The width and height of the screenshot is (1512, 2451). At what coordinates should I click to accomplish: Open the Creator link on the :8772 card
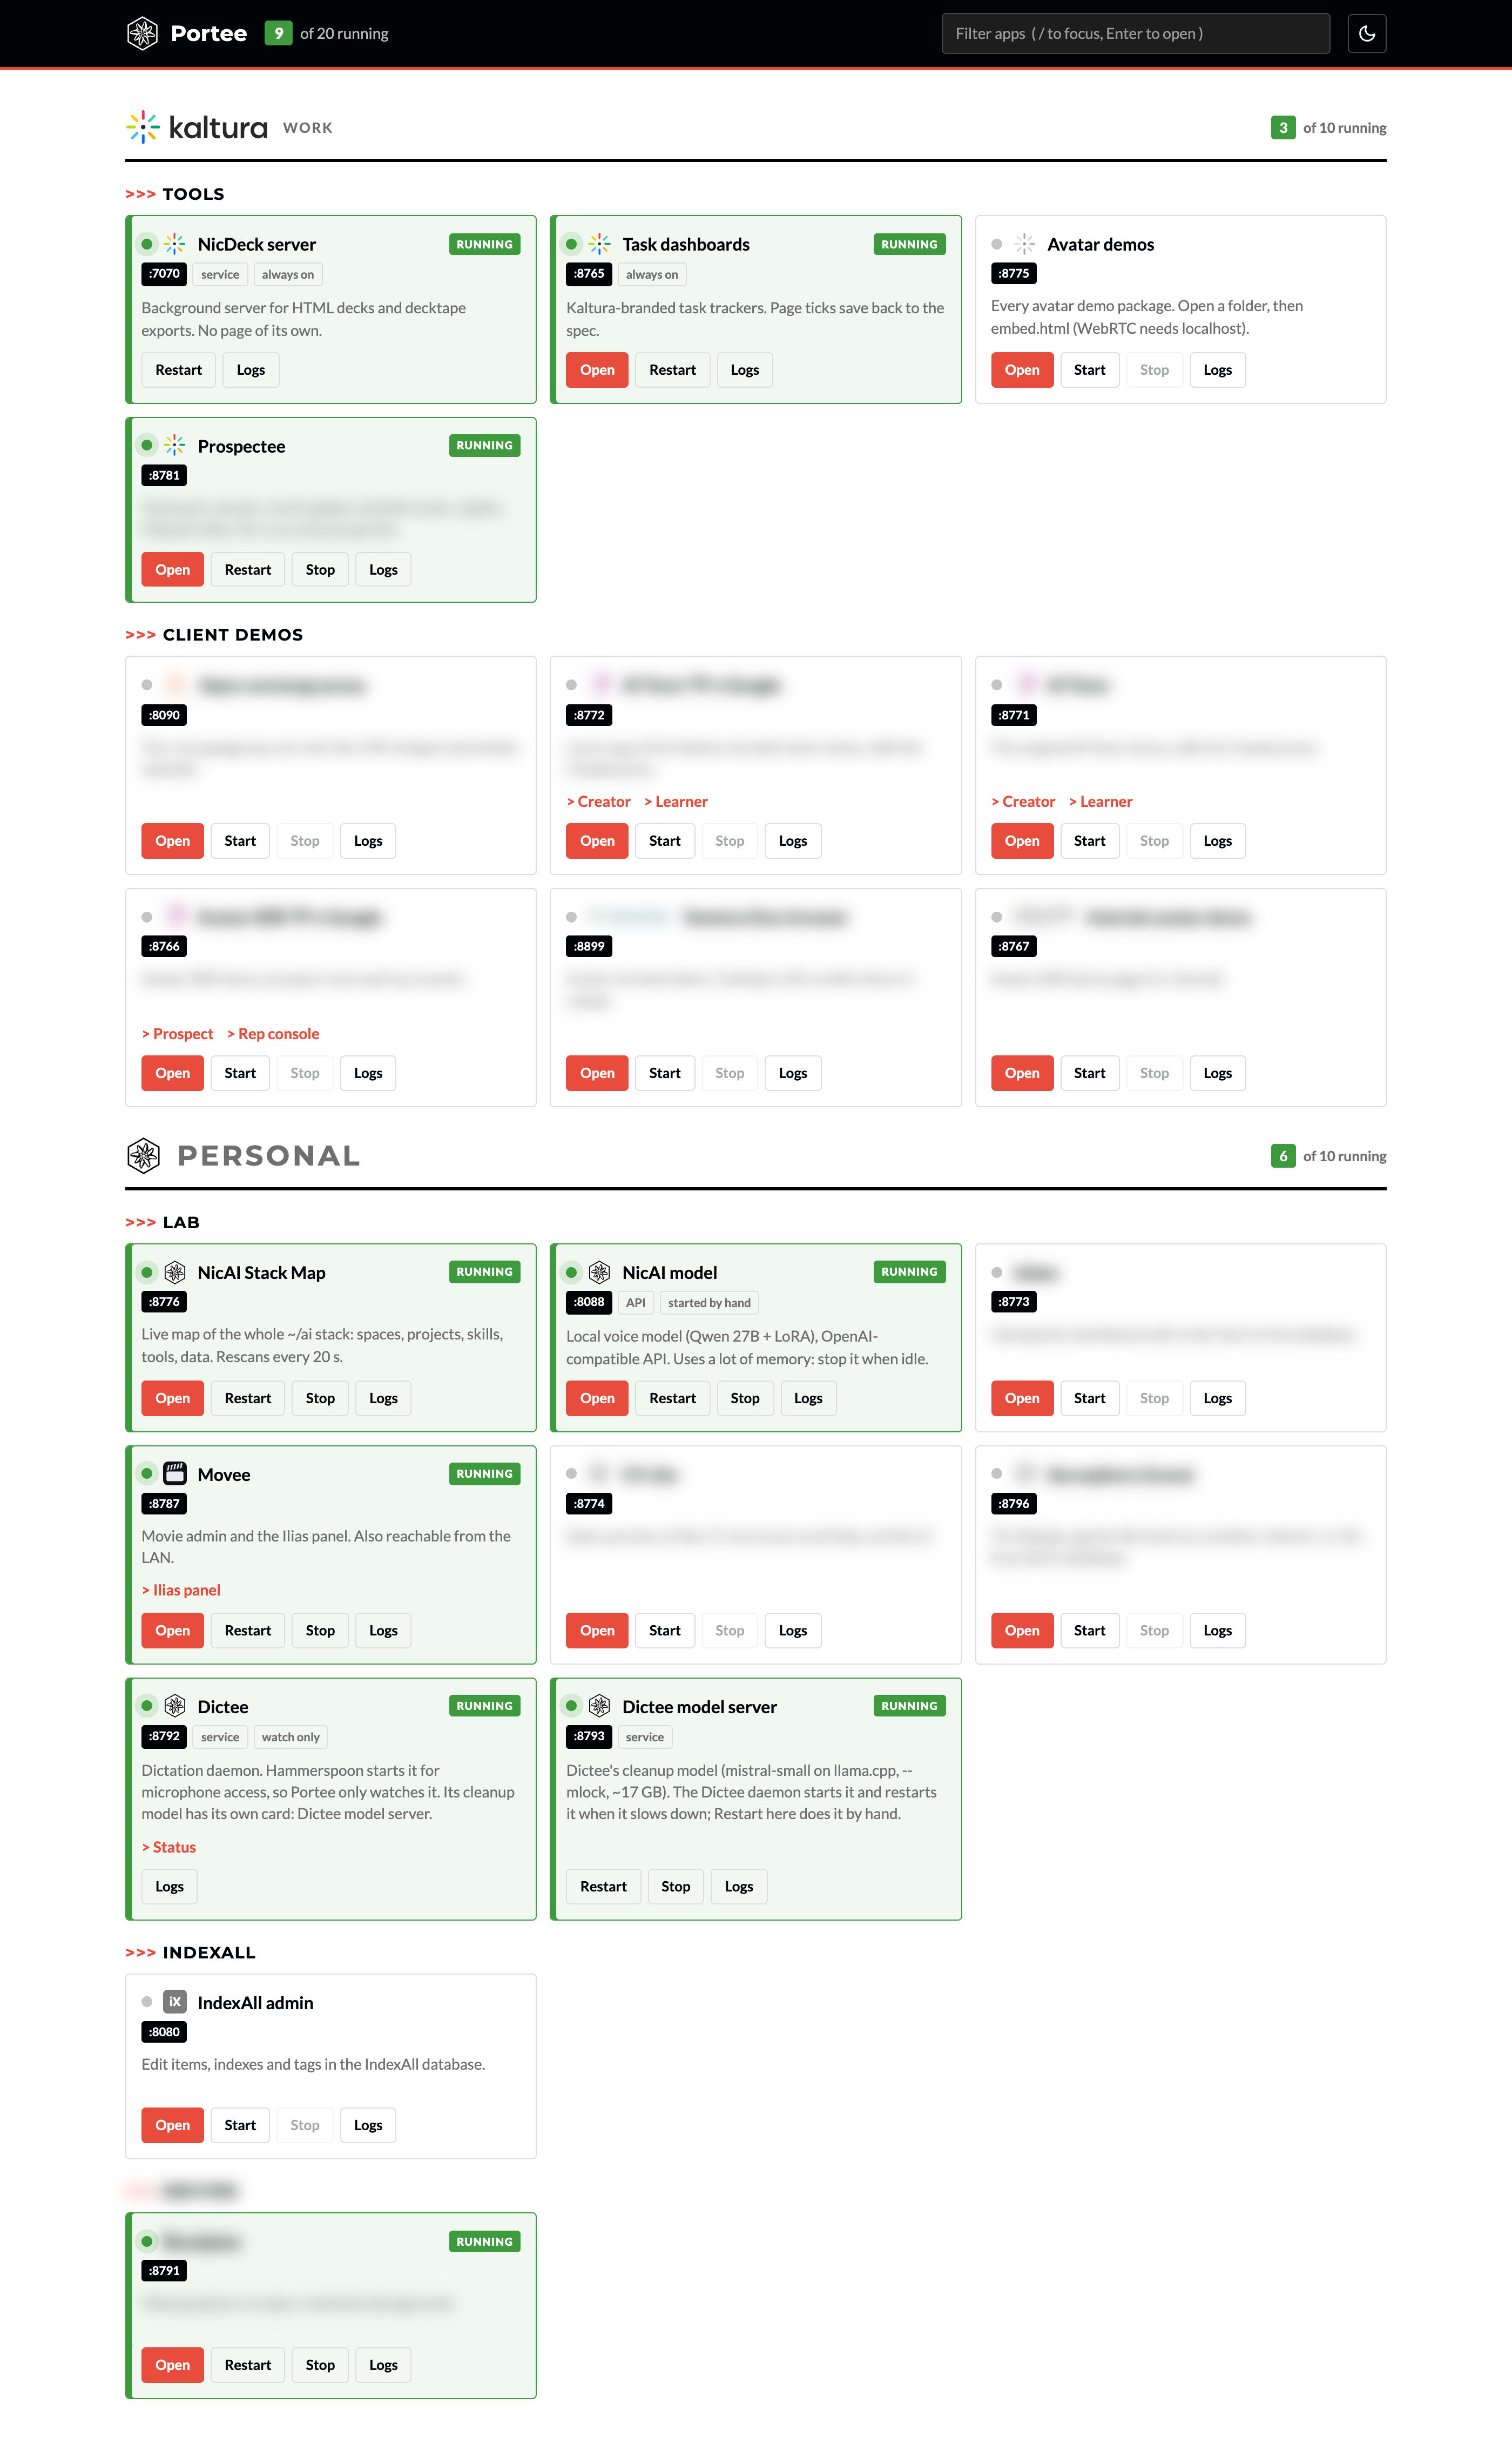[x=599, y=802]
